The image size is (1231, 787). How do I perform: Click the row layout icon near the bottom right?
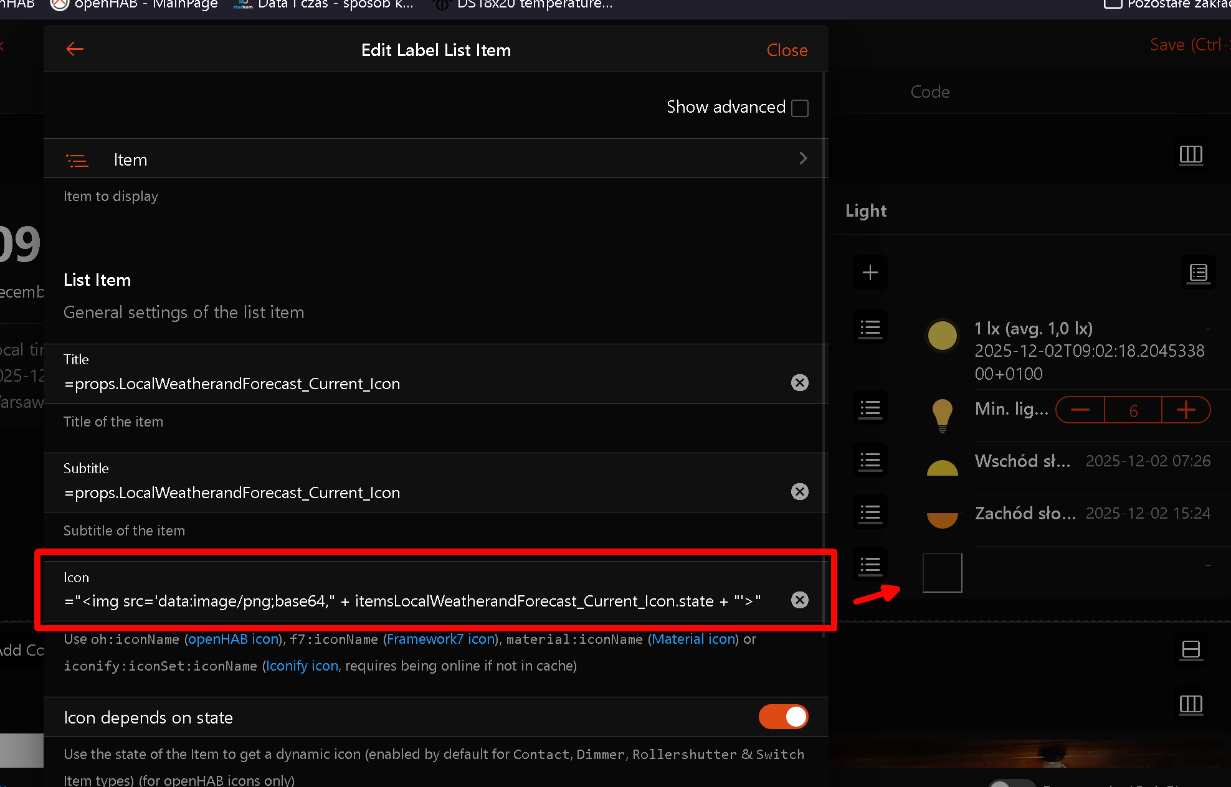coord(1191,649)
